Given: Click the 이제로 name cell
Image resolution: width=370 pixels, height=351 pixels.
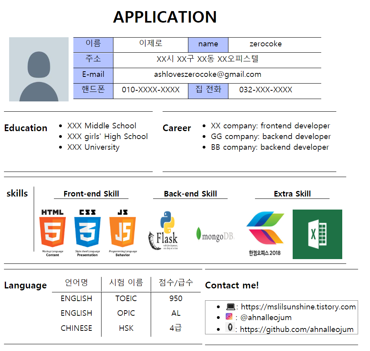Looking at the screenshot, I should (151, 45).
